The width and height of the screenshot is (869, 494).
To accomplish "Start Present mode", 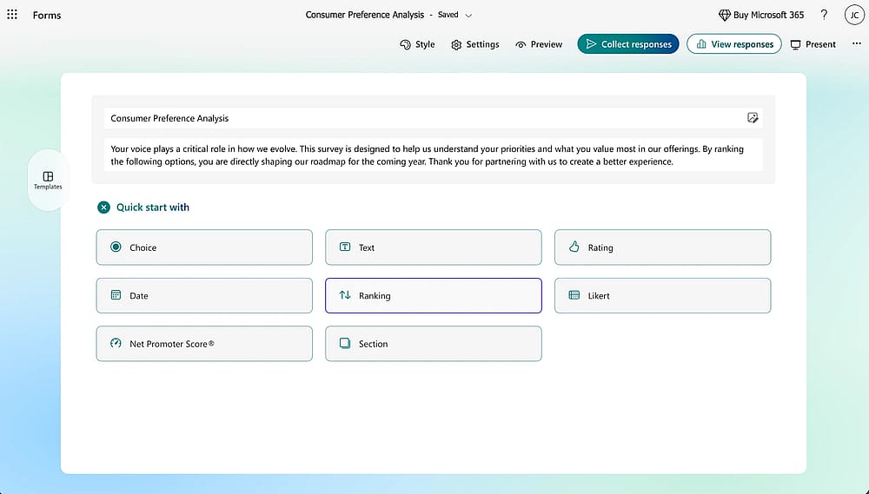I will (813, 44).
